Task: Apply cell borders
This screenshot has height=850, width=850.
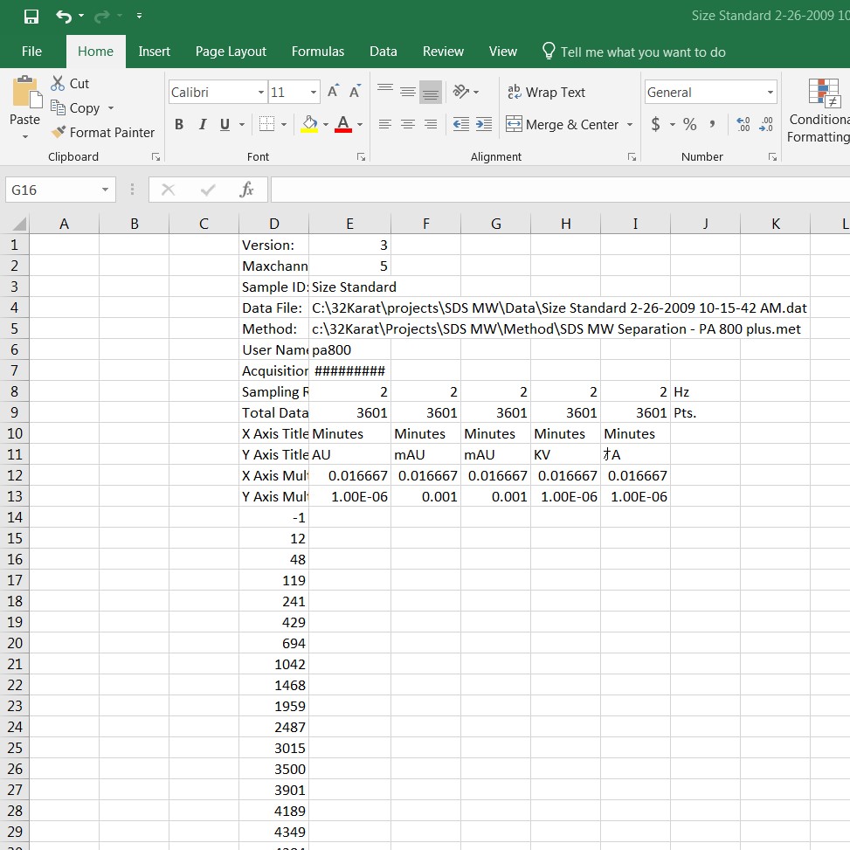Action: click(x=266, y=125)
